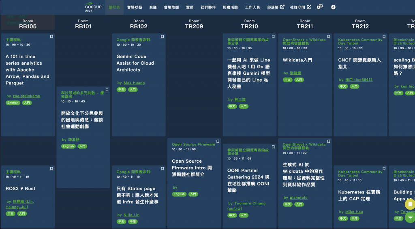Bookmark the ROS2 ♥ Rust session
This screenshot has height=229, width=415.
51,168
